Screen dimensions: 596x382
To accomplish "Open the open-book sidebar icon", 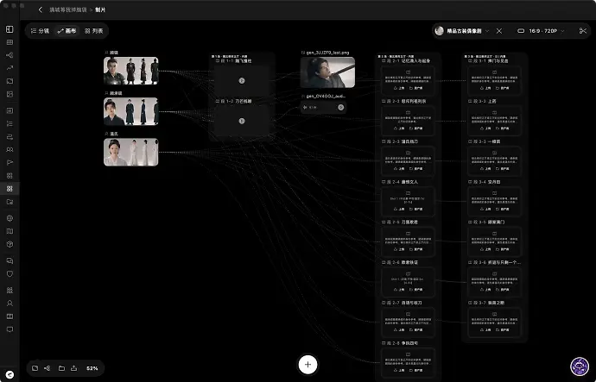I will click(x=10, y=316).
